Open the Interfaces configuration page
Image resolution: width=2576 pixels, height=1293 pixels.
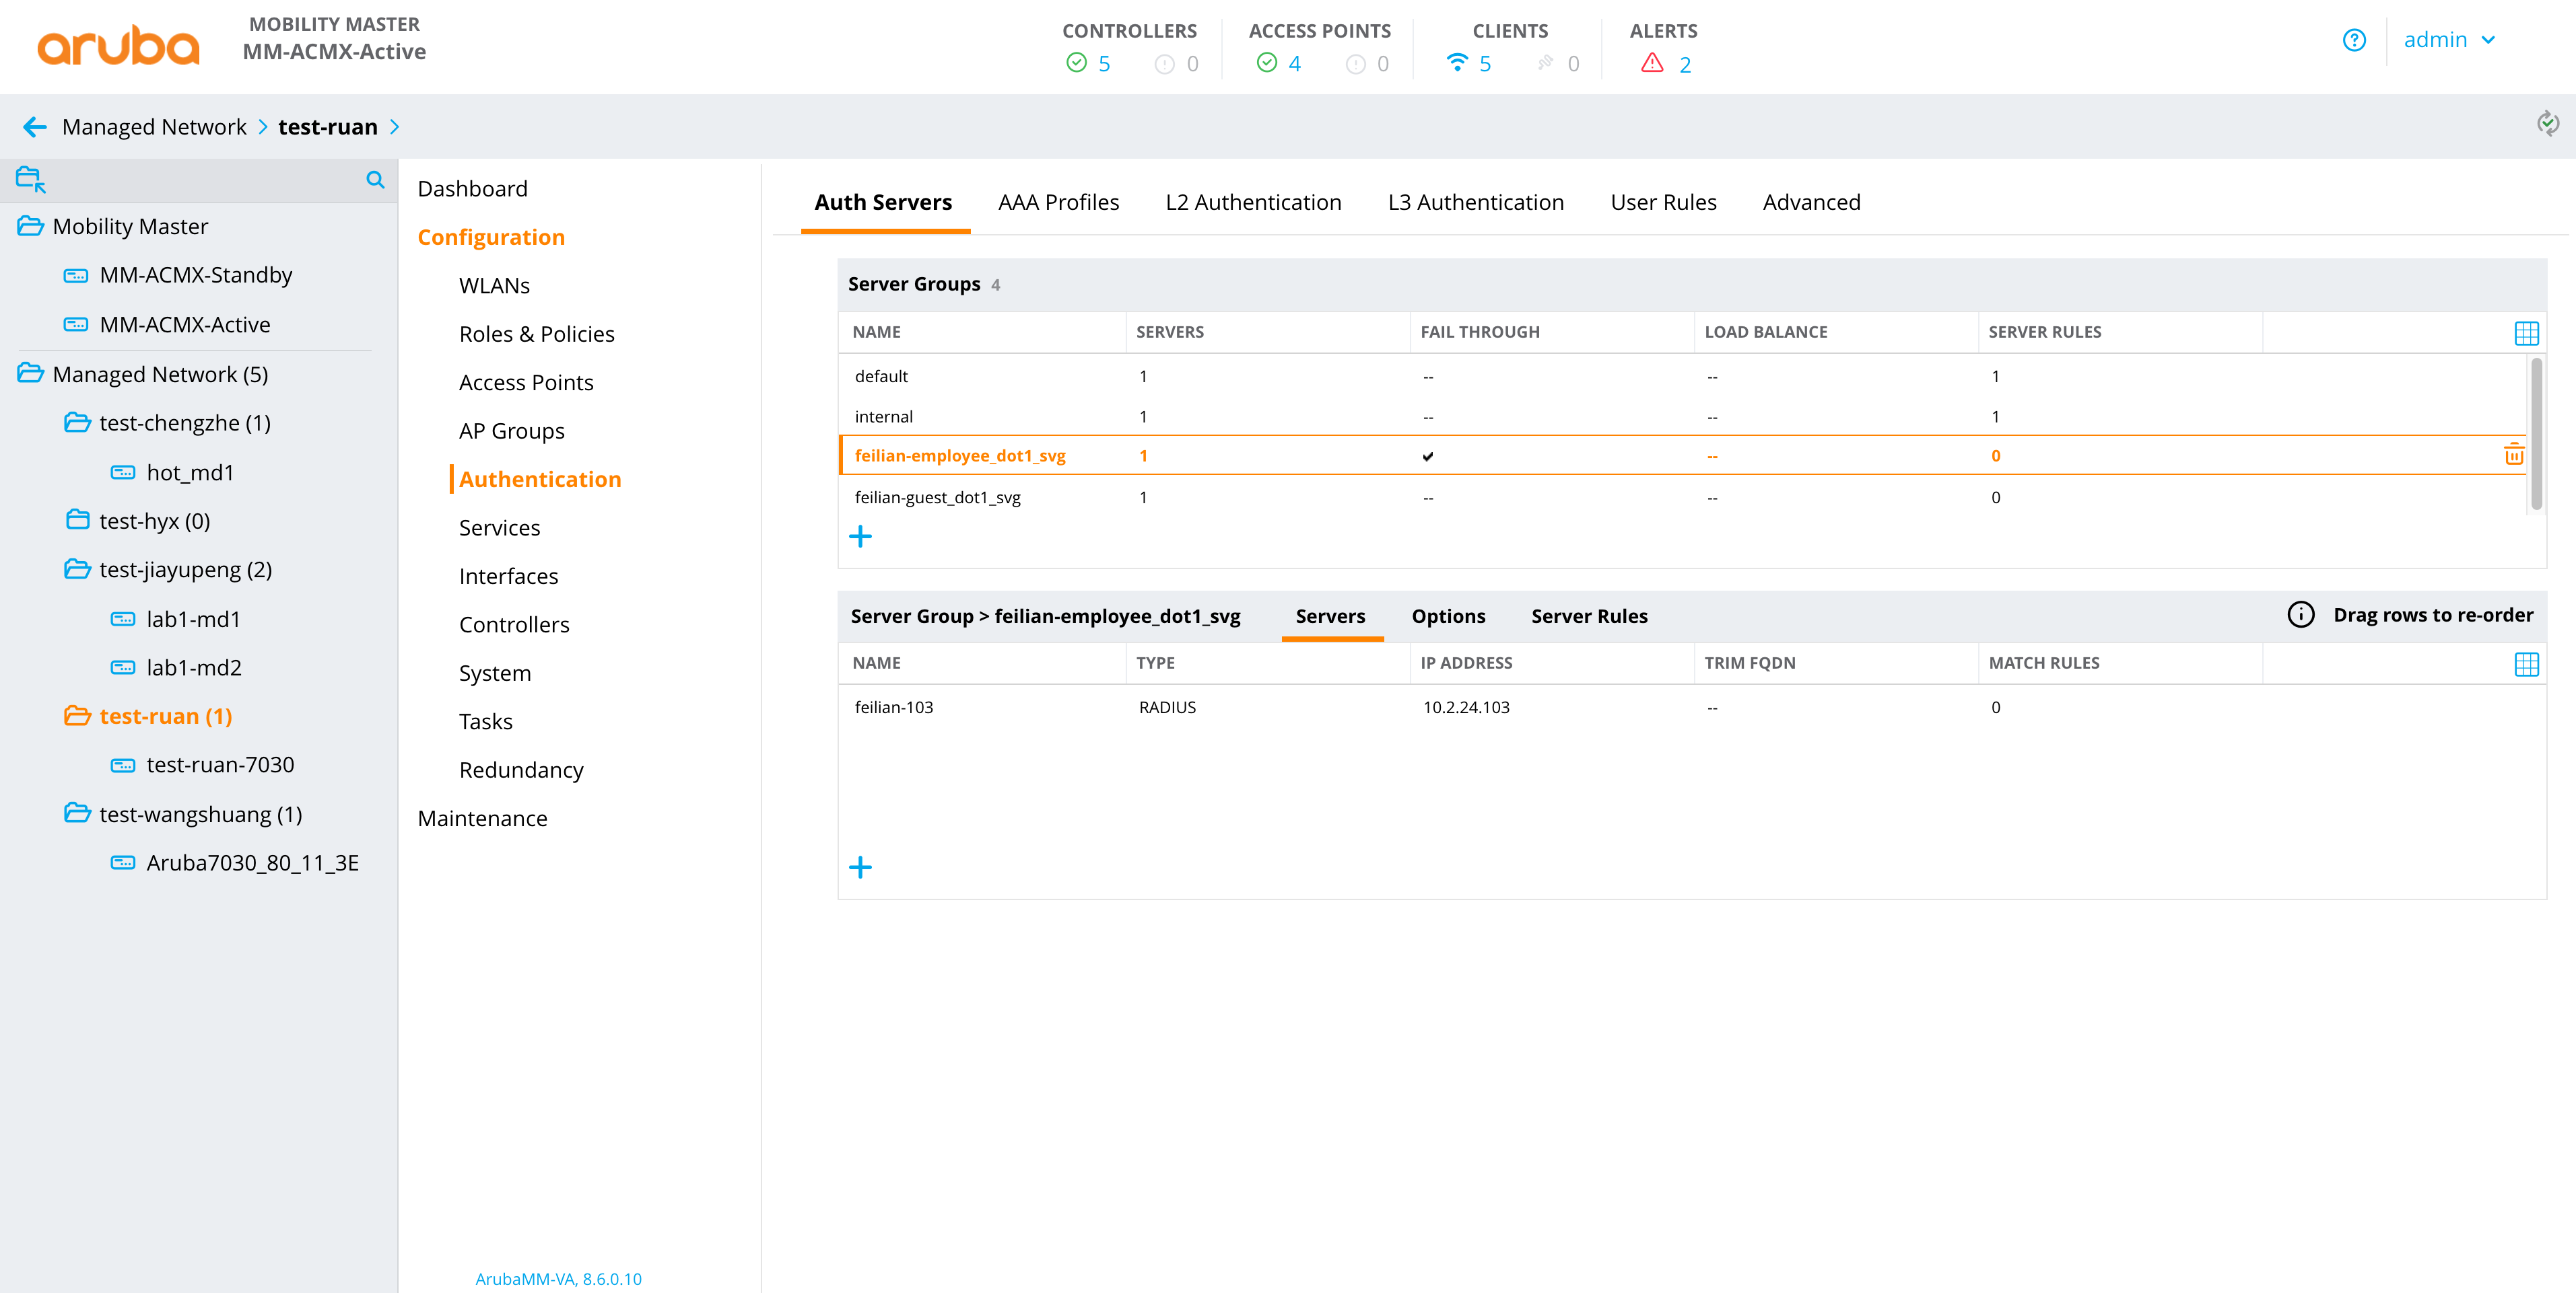coord(508,577)
